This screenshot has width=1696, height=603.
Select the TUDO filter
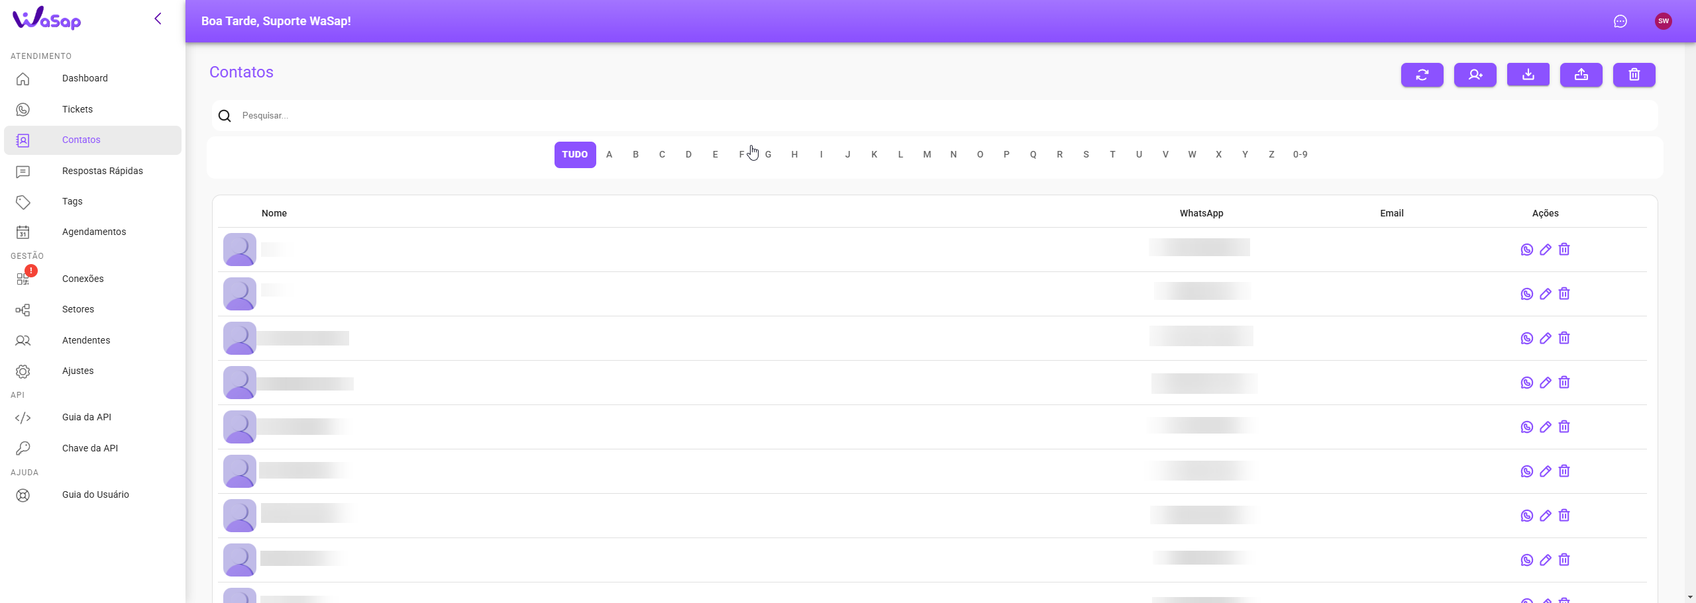pyautogui.click(x=575, y=155)
